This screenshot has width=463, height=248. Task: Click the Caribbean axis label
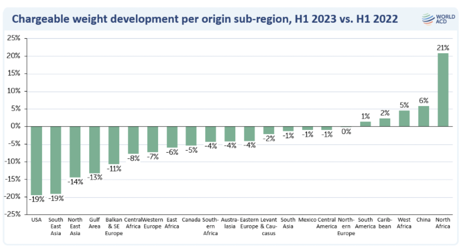(385, 223)
